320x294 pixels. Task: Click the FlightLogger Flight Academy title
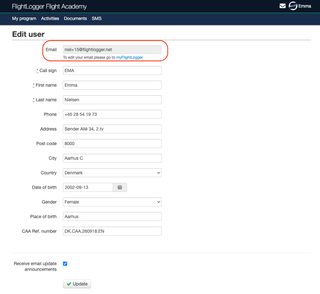pos(49,7)
